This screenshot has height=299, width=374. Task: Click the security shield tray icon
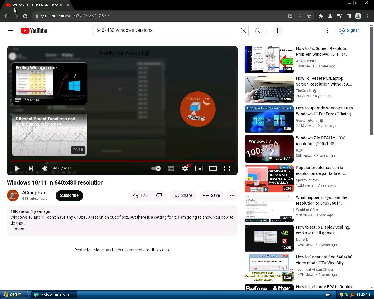342,295
